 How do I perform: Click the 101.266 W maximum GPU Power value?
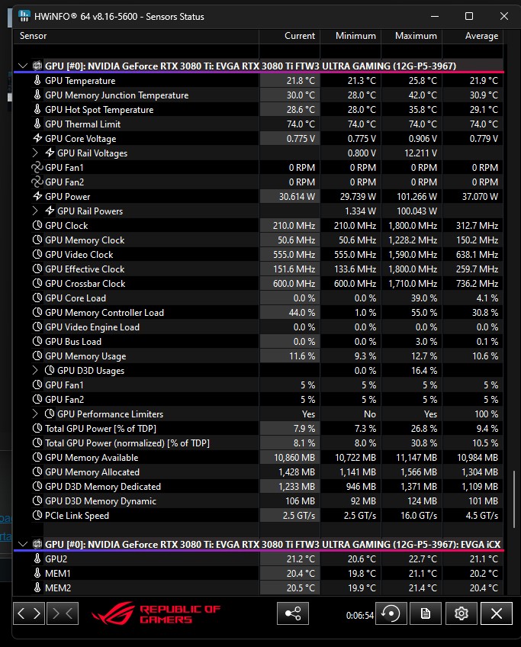[x=416, y=196]
